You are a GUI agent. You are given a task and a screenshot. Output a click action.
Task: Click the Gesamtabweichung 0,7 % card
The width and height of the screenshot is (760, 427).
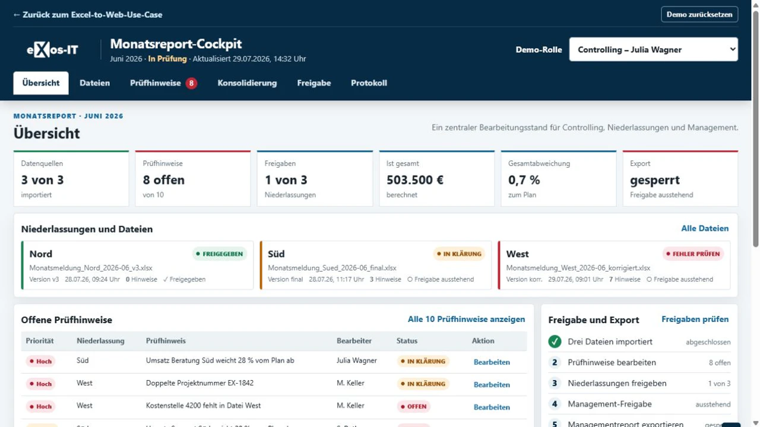pos(559,179)
